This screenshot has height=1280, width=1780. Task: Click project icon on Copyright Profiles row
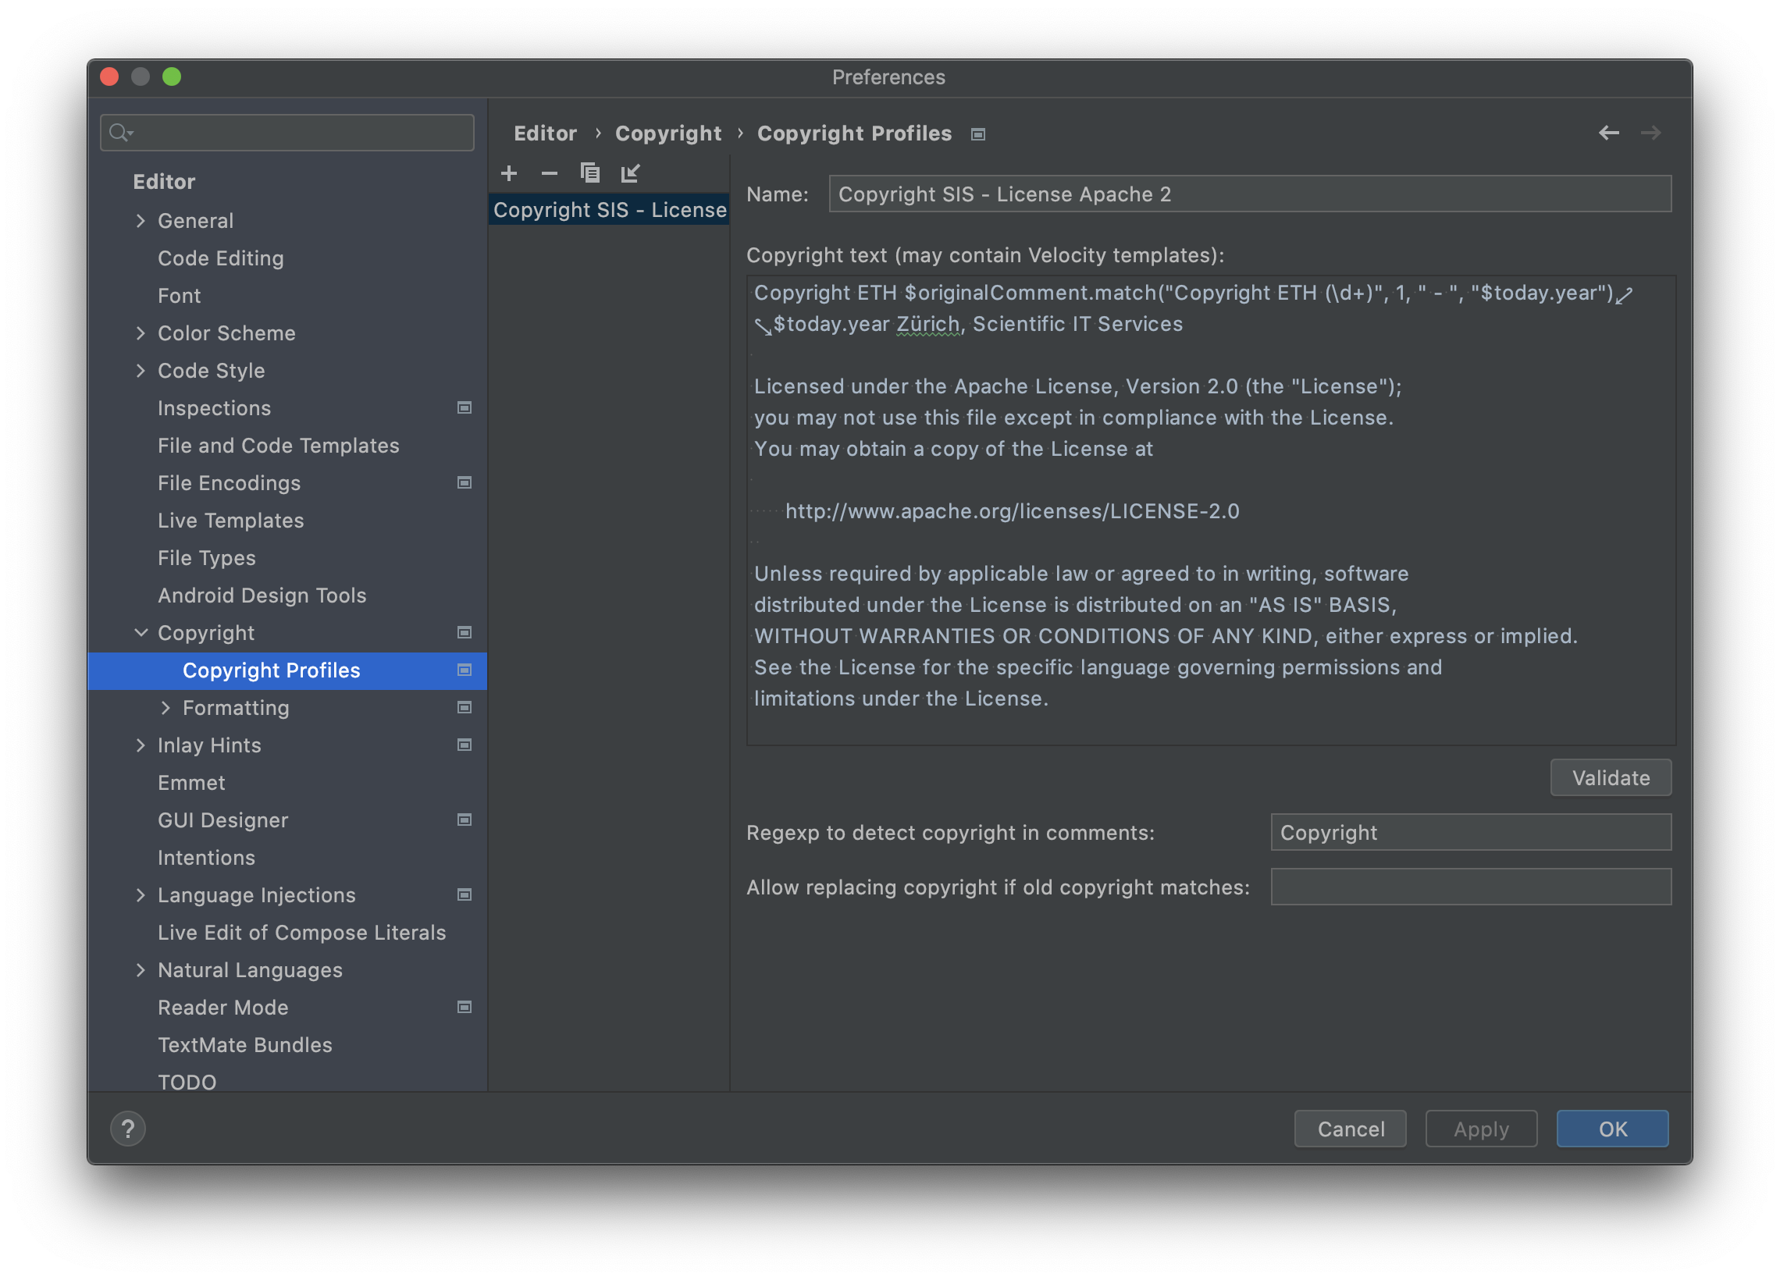pyautogui.click(x=465, y=670)
